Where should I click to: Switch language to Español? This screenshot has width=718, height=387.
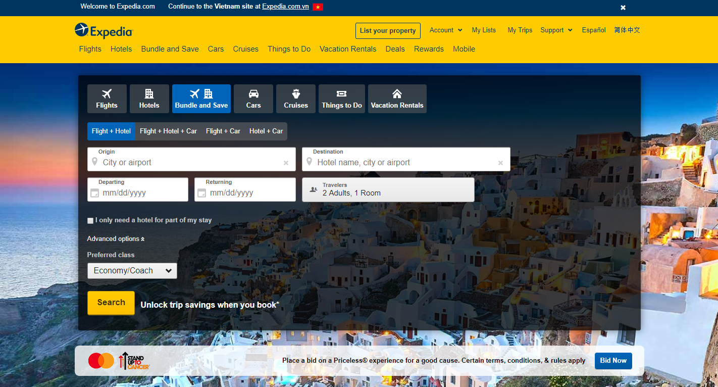click(x=594, y=30)
